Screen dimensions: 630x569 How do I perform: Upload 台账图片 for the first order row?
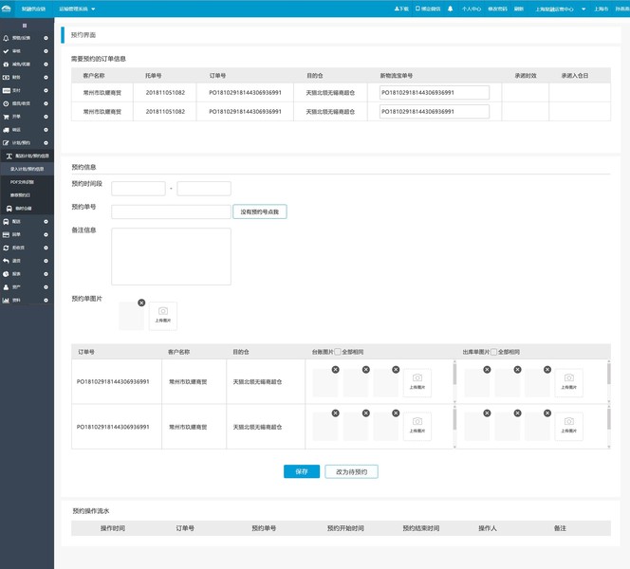(x=417, y=383)
